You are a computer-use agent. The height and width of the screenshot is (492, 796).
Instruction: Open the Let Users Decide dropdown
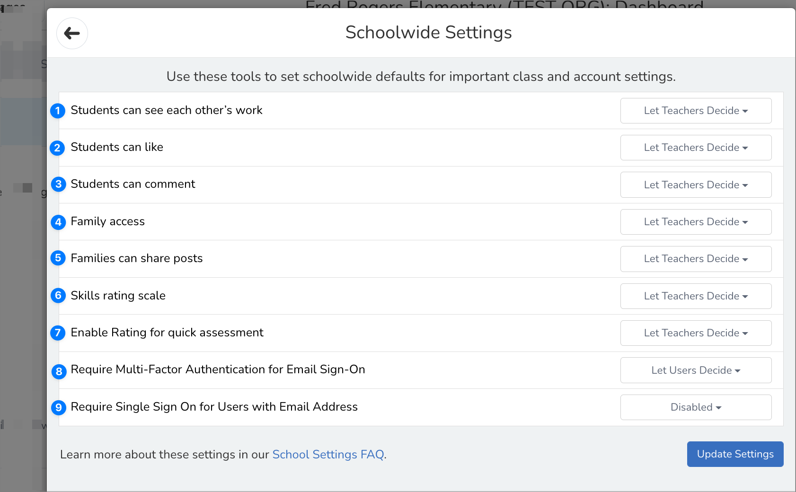pyautogui.click(x=696, y=370)
